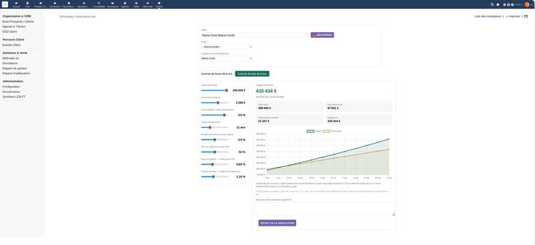Click into the simulation note text area
The width and height of the screenshot is (535, 245).
click(326, 209)
